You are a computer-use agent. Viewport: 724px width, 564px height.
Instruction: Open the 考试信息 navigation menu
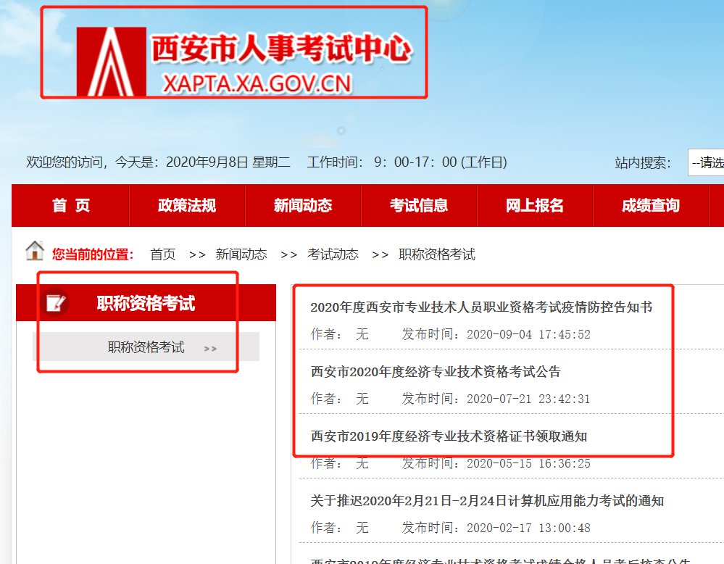419,206
